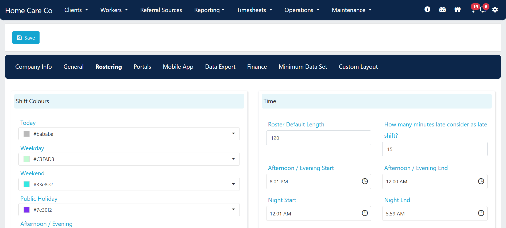Switch to the General tab
This screenshot has width=506, height=228.
[74, 67]
